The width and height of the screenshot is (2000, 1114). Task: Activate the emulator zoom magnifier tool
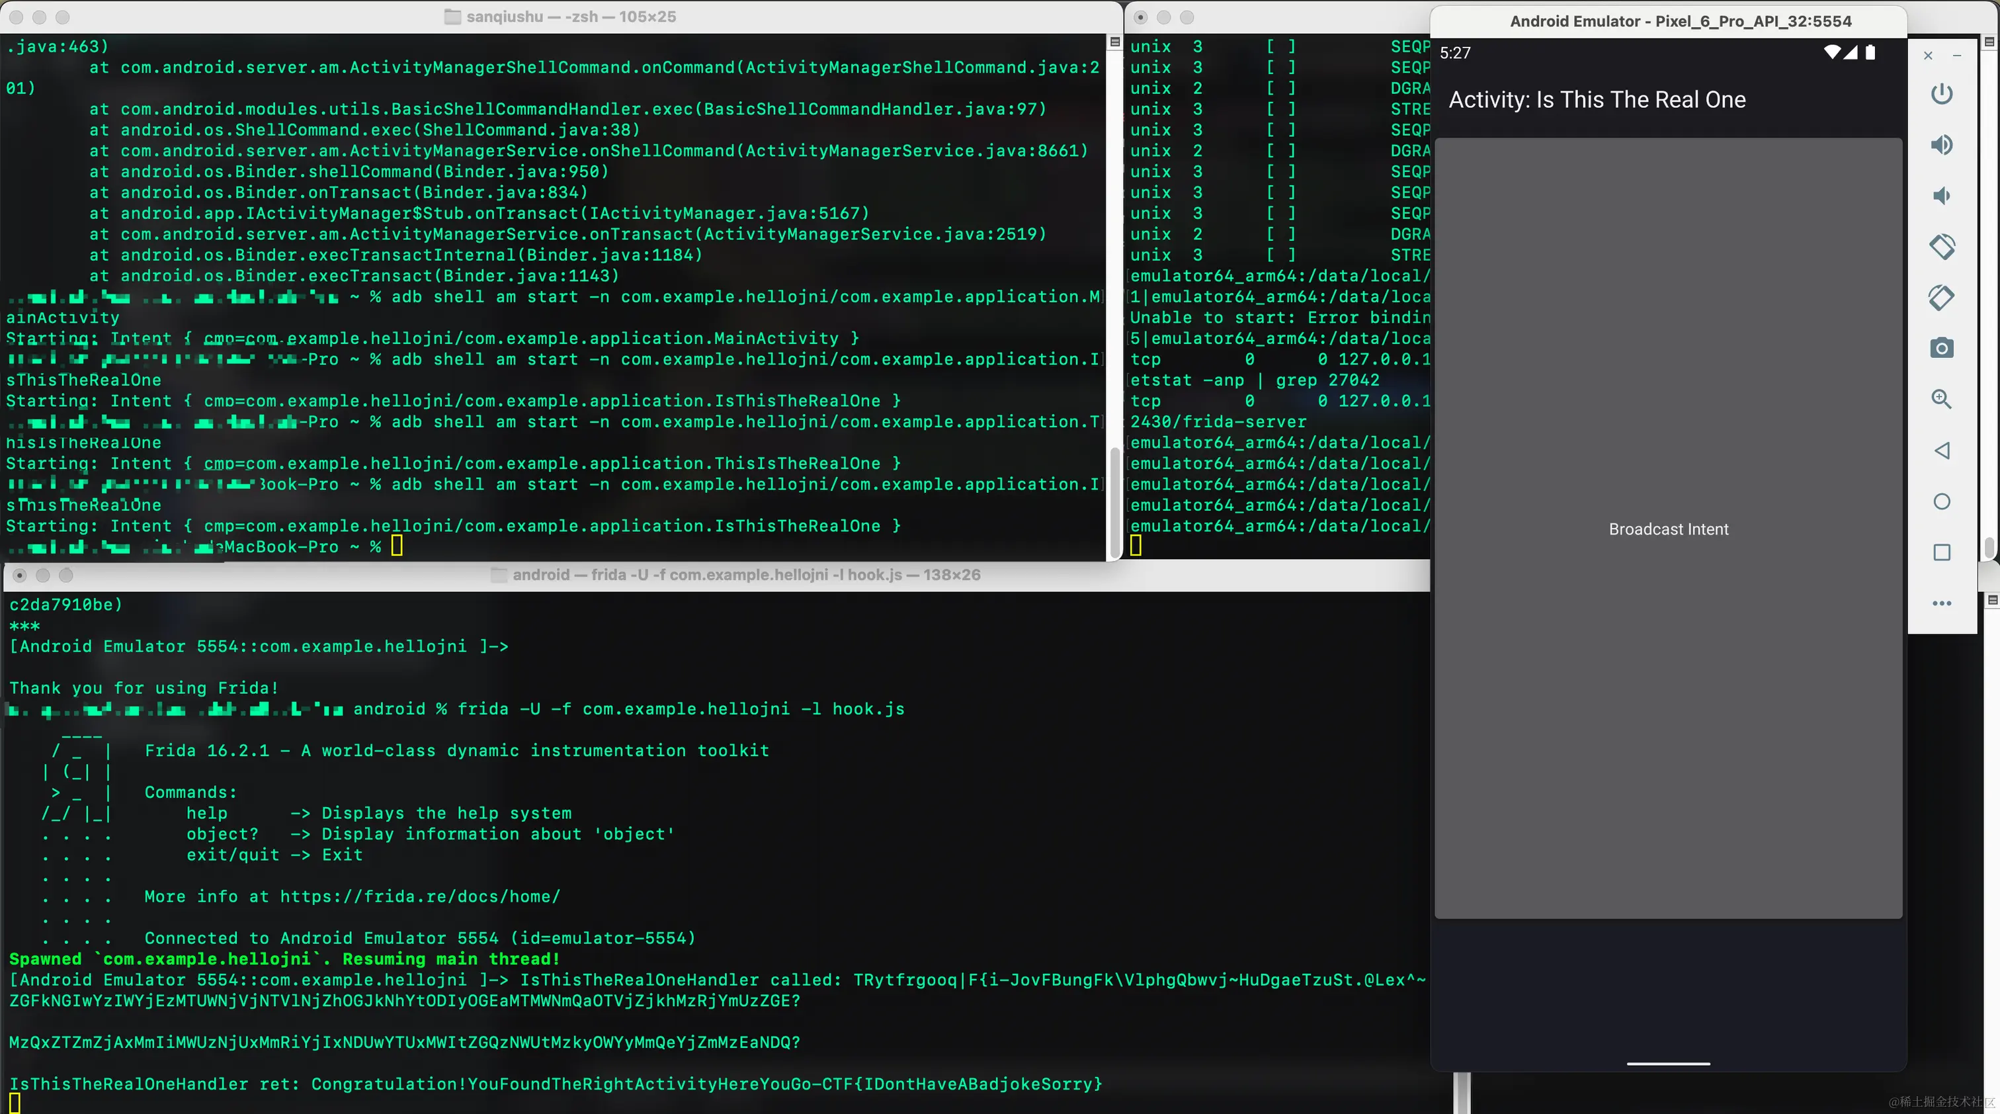[x=1941, y=399]
